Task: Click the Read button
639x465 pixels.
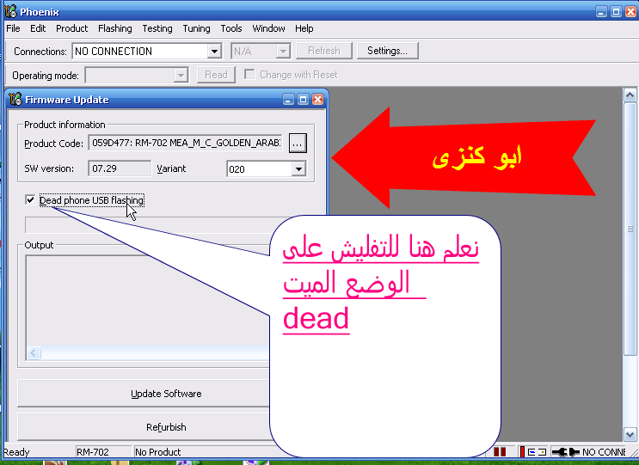Action: [216, 75]
